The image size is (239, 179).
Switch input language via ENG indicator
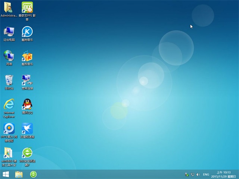tap(206, 175)
